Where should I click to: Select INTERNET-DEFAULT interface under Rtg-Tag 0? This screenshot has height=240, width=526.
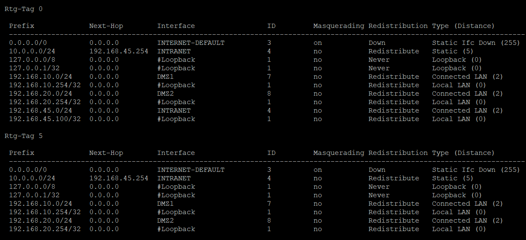coord(191,43)
